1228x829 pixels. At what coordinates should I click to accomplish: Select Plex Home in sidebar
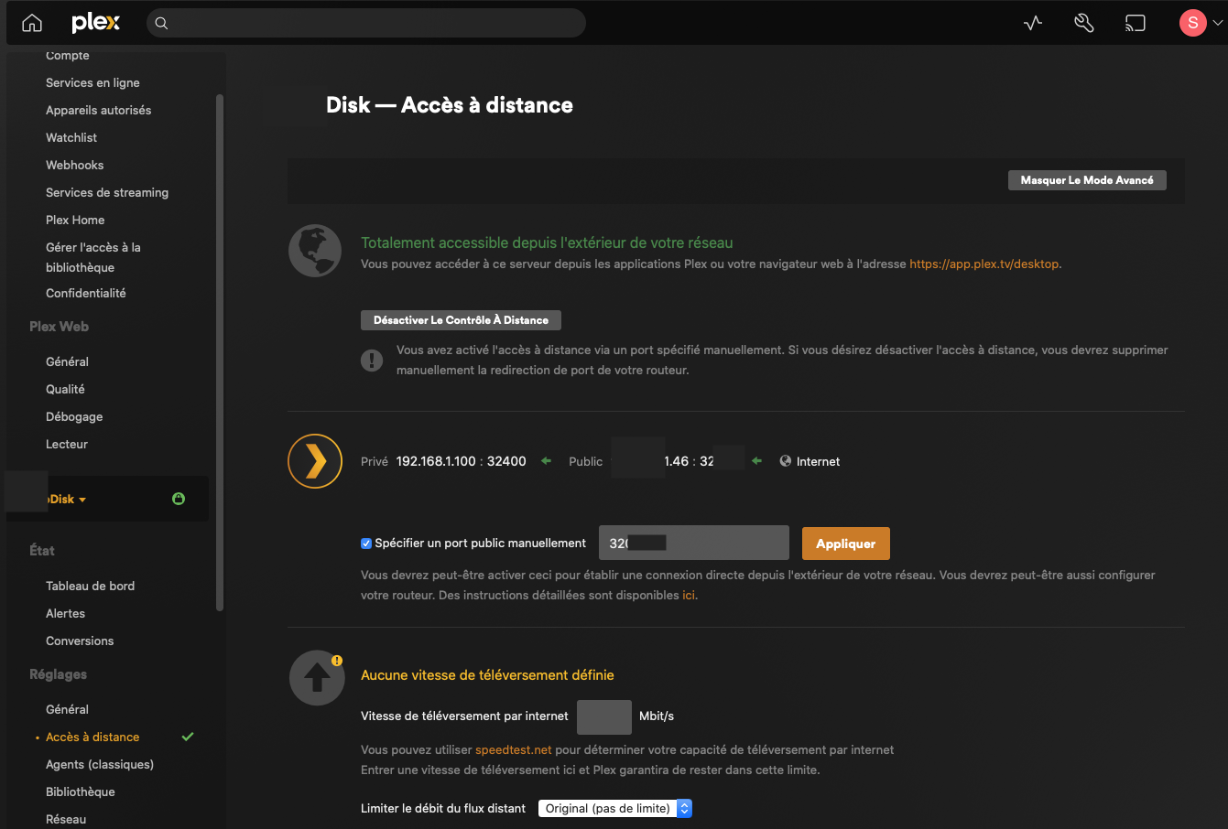(x=75, y=220)
